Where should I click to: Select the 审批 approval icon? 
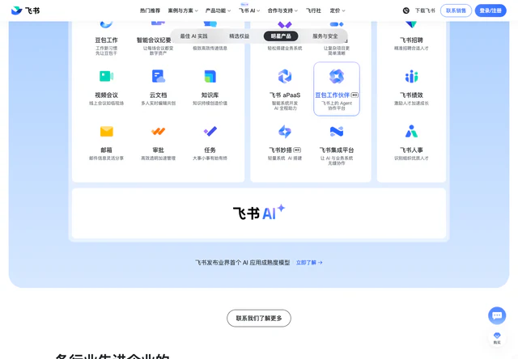(x=159, y=131)
